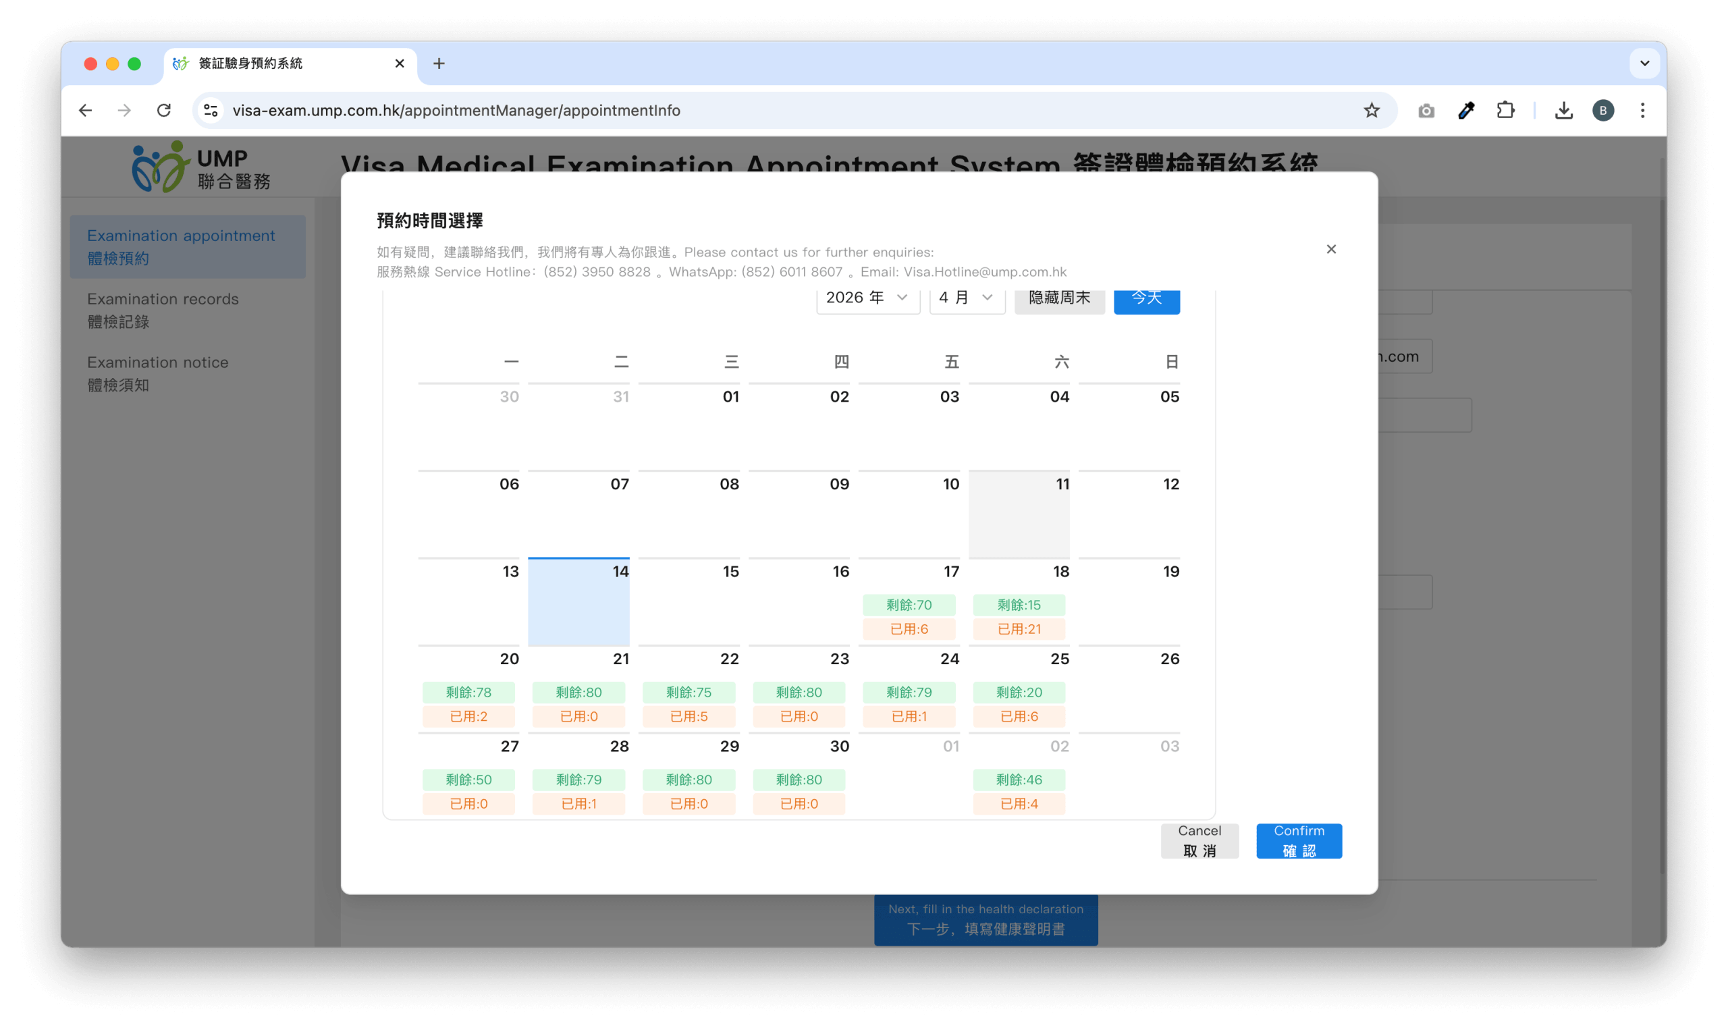Open the Downloads icon in the toolbar
Image resolution: width=1728 pixels, height=1028 pixels.
tap(1563, 110)
